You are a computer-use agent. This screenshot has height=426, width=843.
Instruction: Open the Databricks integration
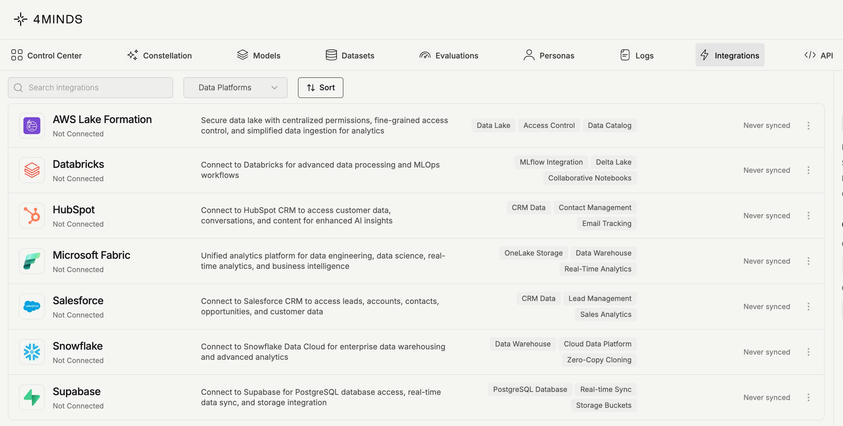tap(416, 170)
